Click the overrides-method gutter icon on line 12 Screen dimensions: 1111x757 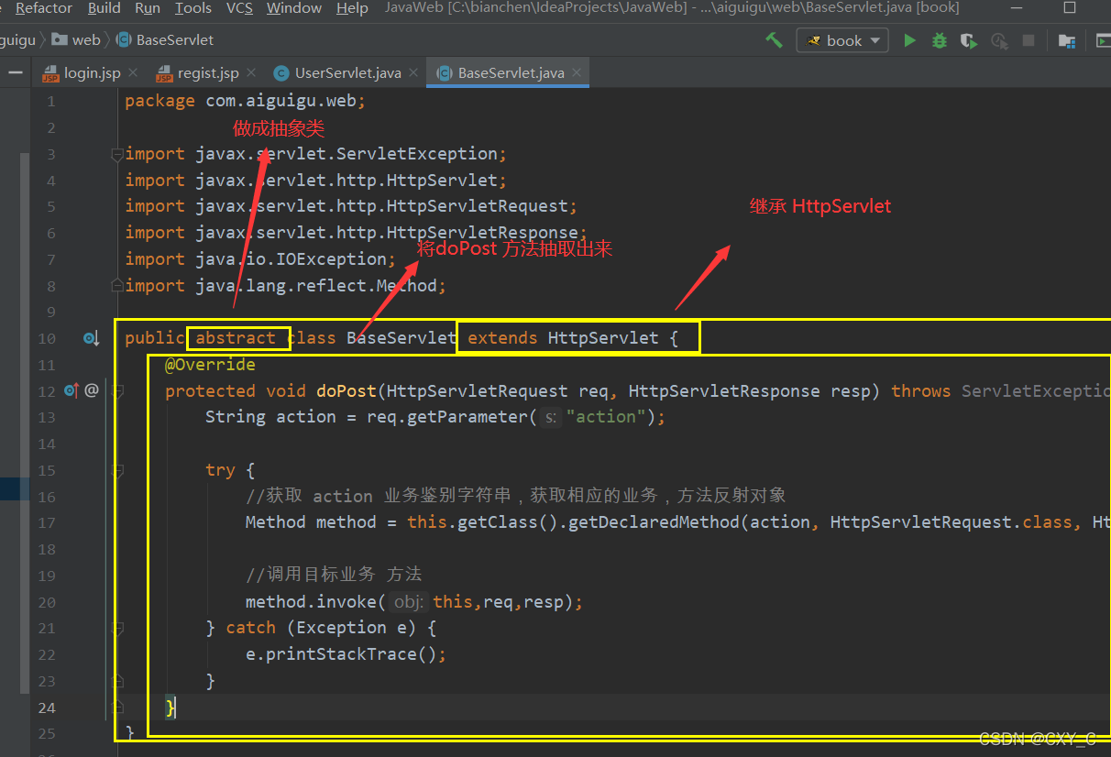pos(71,390)
